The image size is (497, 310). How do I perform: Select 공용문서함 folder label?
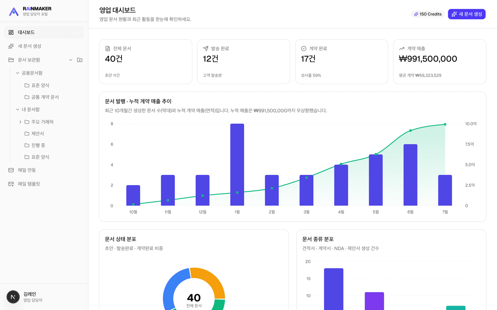pos(32,73)
